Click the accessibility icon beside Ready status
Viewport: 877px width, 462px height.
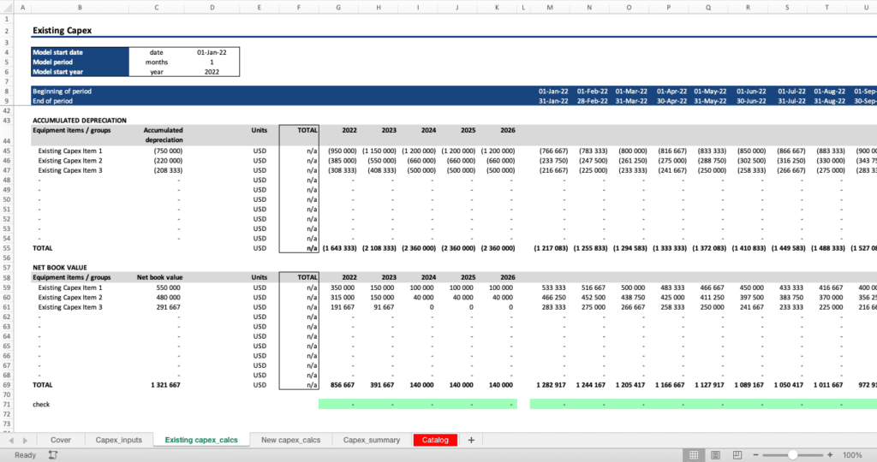52,455
